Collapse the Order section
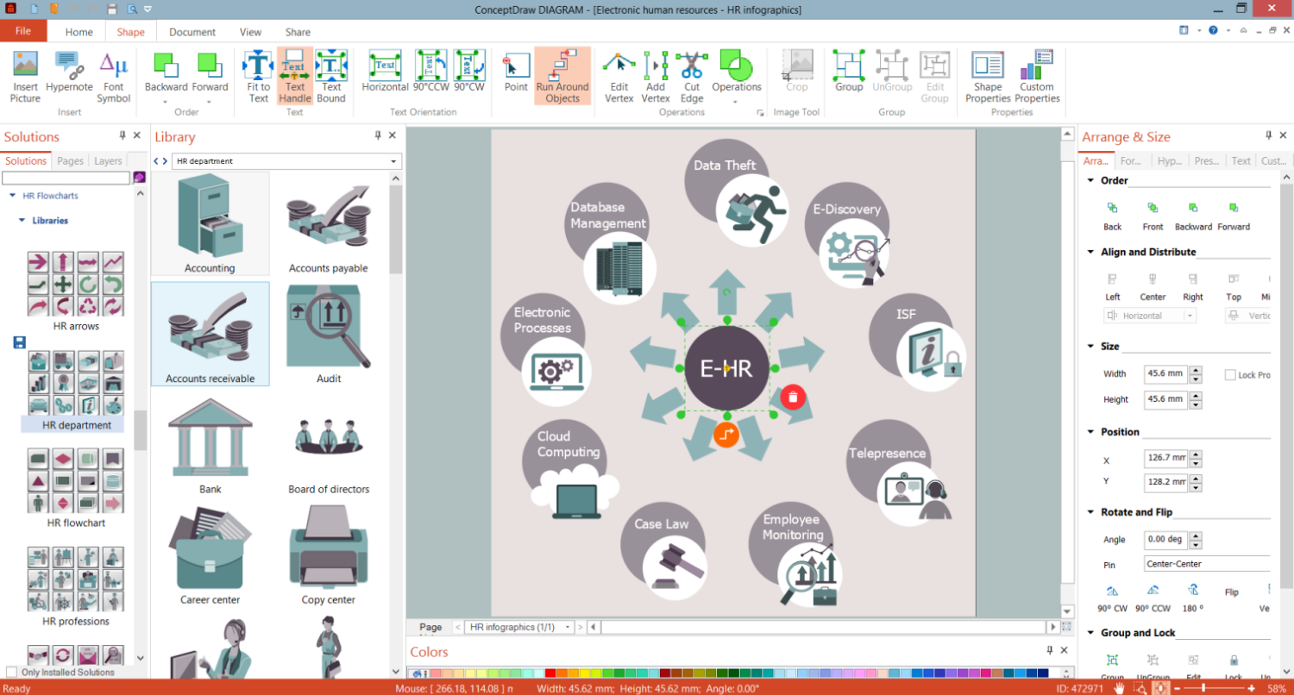The image size is (1294, 695). click(1090, 180)
